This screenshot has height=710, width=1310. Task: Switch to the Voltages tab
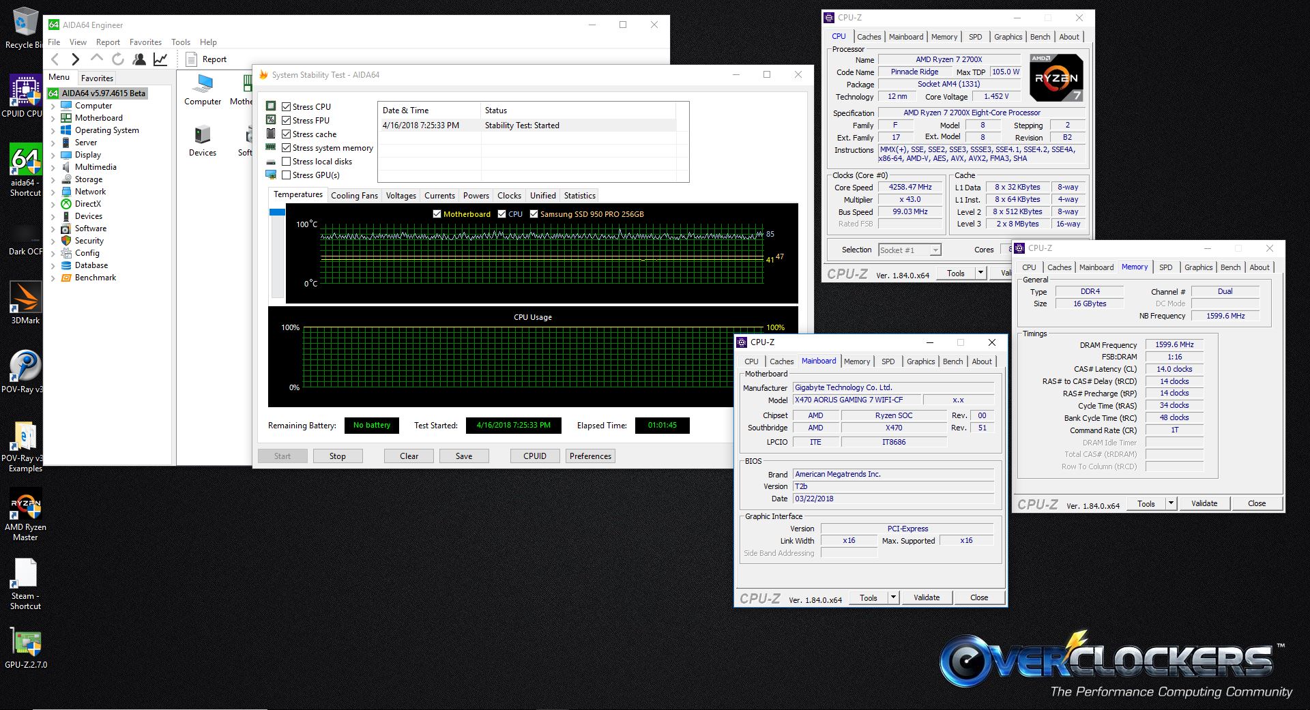[401, 196]
